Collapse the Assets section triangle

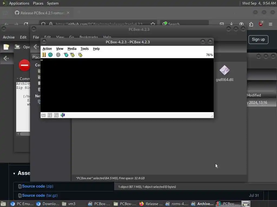(14, 174)
